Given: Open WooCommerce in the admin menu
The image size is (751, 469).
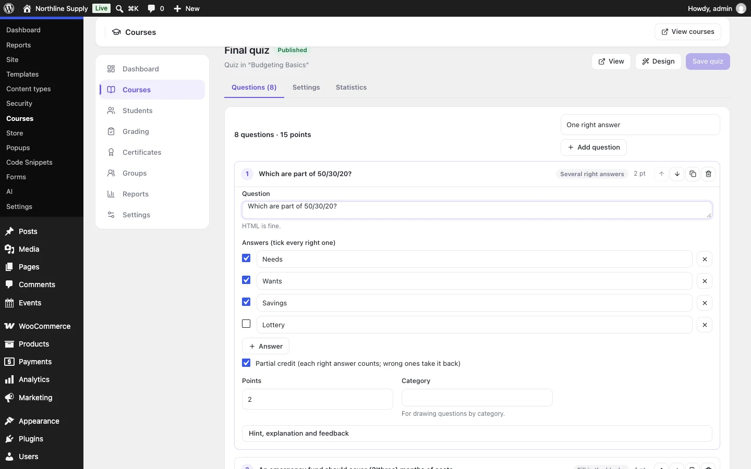Looking at the screenshot, I should pos(42,326).
